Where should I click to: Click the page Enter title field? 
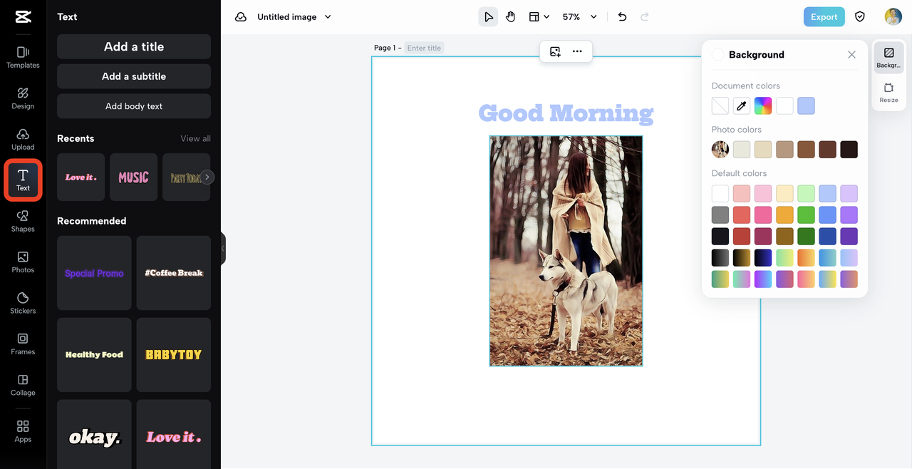(425, 48)
